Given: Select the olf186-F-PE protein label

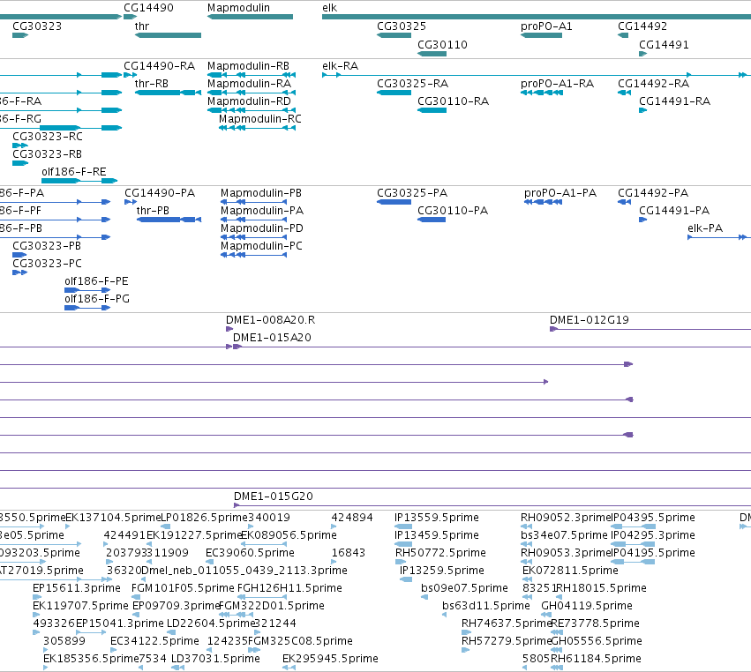Looking at the screenshot, I should pos(96,281).
